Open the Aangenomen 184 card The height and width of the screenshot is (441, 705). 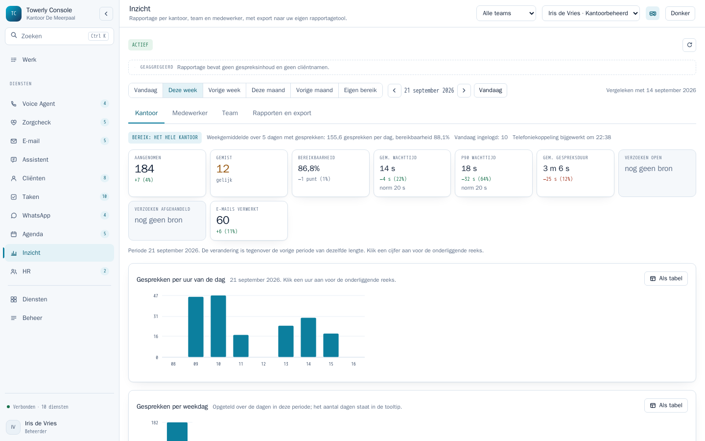tap(167, 173)
